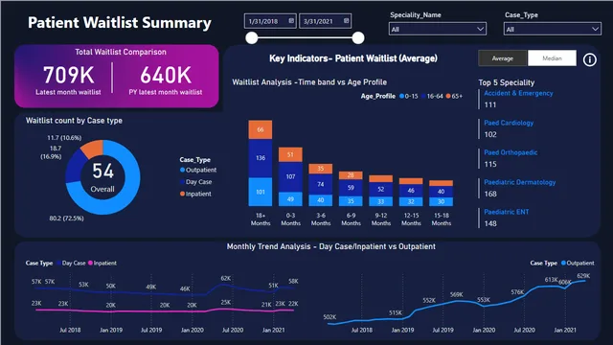Image resolution: width=613 pixels, height=345 pixels.
Task: Click the 18+ Months axis label
Action: [261, 219]
